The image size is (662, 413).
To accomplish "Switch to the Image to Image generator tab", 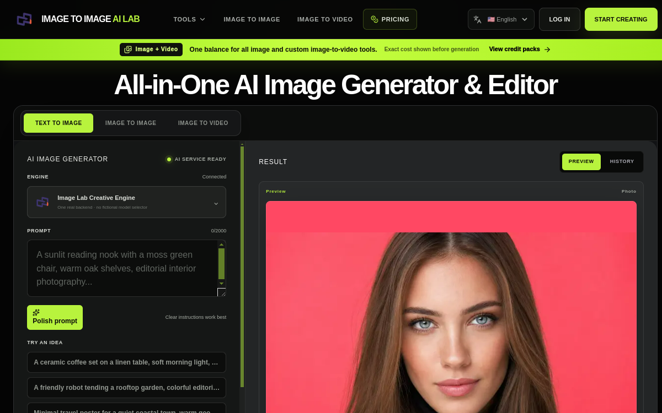I will pos(131,123).
